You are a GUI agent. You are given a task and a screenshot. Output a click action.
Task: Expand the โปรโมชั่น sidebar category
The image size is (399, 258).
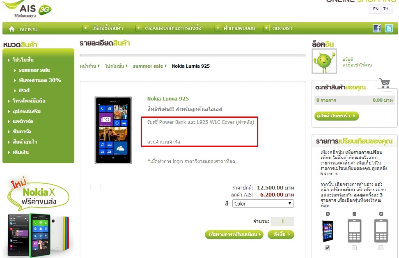(x=23, y=60)
